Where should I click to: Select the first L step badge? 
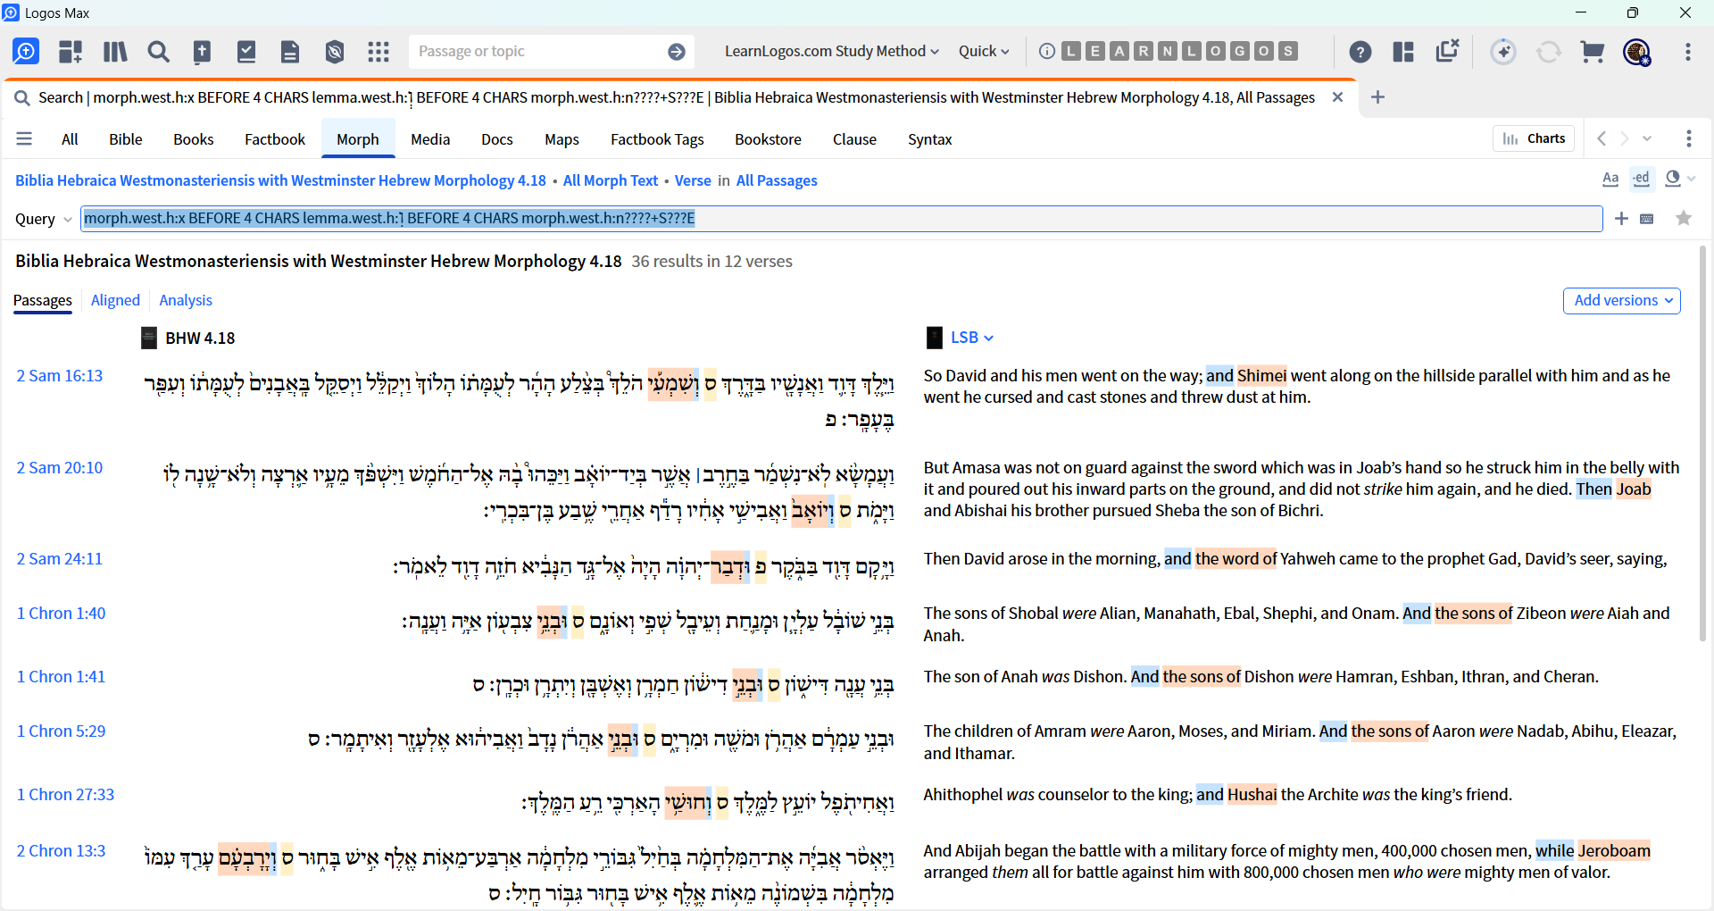1071,51
